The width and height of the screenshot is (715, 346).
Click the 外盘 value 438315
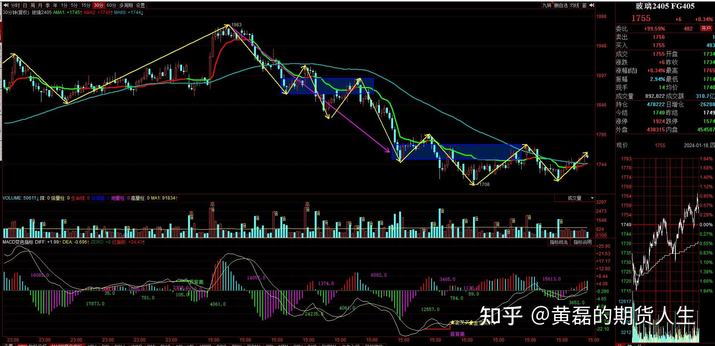pos(655,130)
